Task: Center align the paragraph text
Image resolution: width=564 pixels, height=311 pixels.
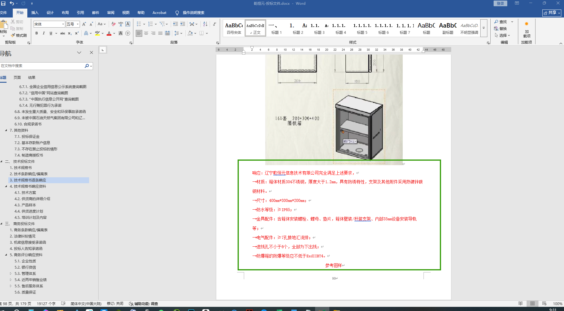Action: tap(146, 33)
